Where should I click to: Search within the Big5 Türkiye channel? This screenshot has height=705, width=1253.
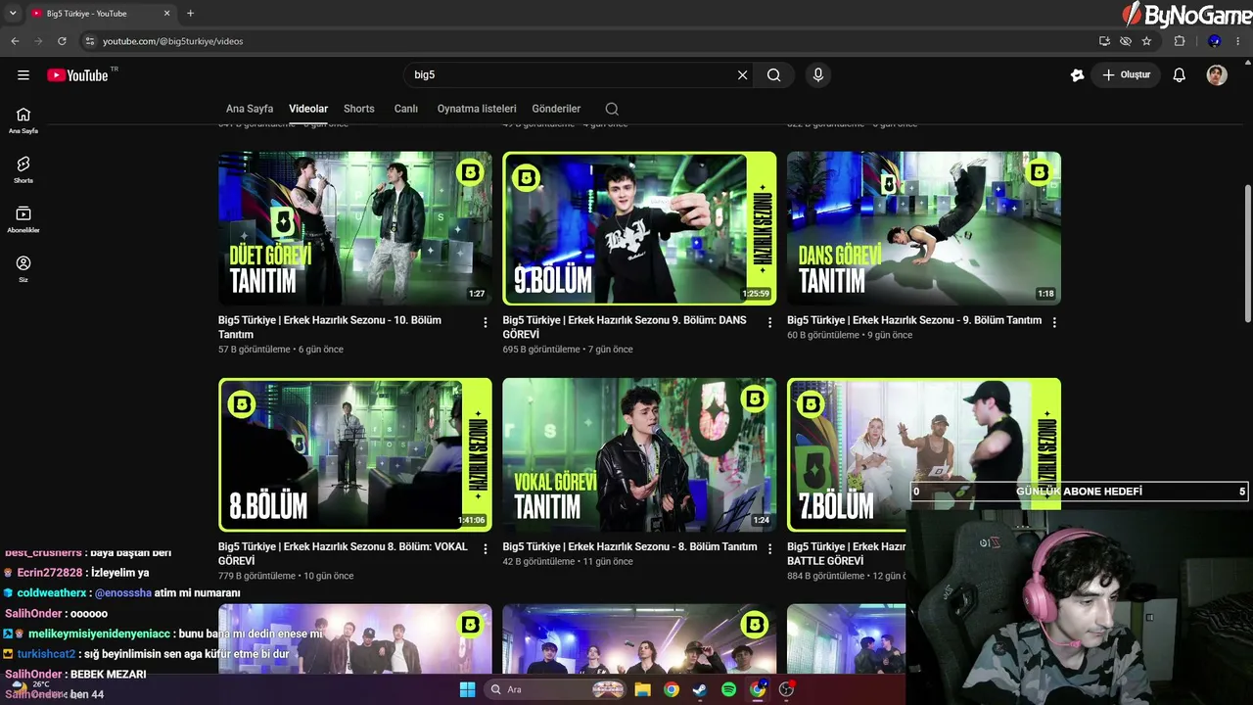(612, 109)
